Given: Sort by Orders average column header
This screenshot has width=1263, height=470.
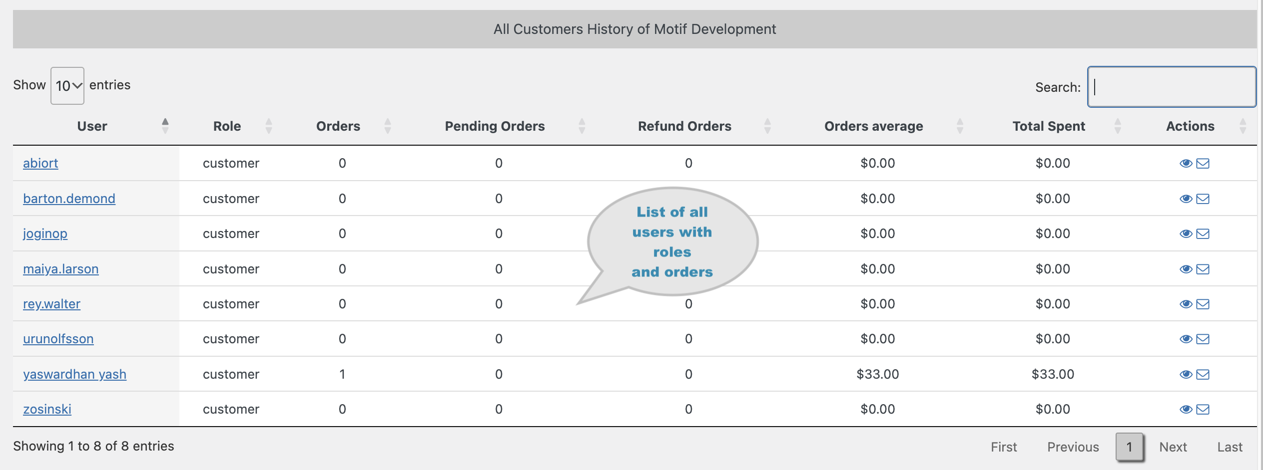Looking at the screenshot, I should click(873, 126).
